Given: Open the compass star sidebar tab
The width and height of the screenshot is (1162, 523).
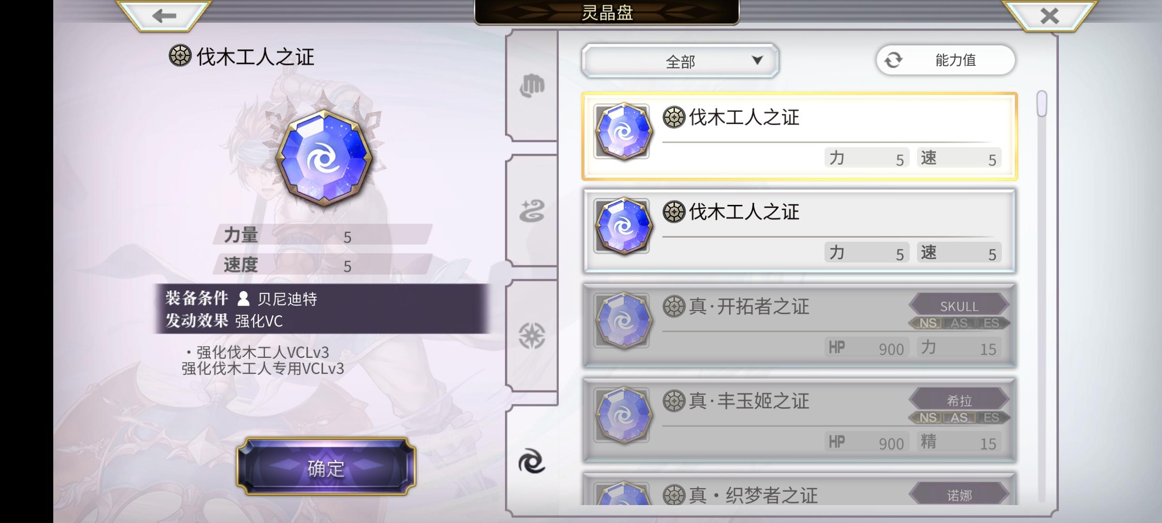Looking at the screenshot, I should (x=532, y=336).
